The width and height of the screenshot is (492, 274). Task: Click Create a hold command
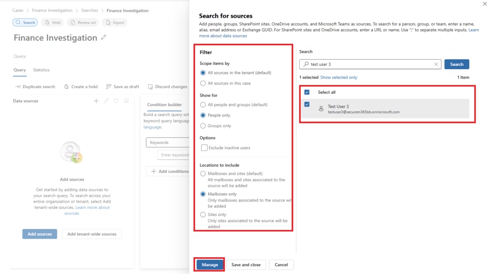pyautogui.click(x=81, y=86)
